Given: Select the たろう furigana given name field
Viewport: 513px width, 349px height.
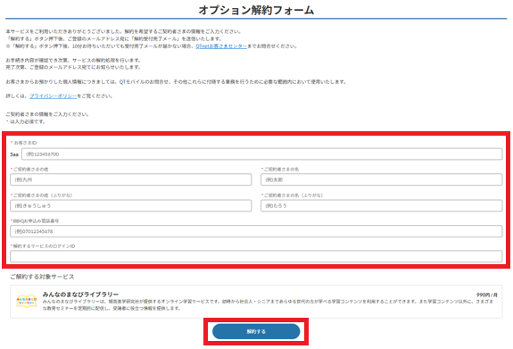Looking at the screenshot, I should 382,205.
